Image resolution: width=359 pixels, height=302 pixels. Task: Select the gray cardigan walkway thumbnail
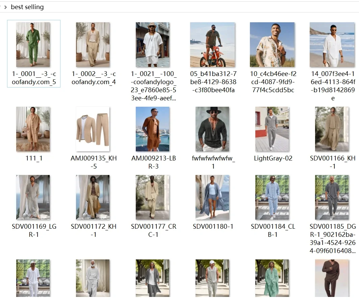(x=153, y=278)
